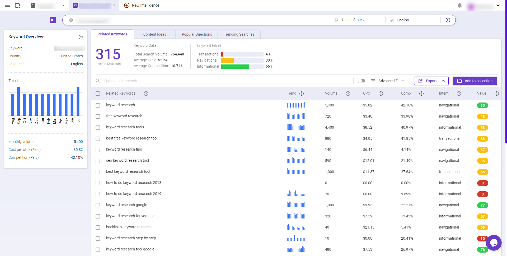This screenshot has height=256, width=507.
Task: Open the Trending Searches tab
Action: 239,34
